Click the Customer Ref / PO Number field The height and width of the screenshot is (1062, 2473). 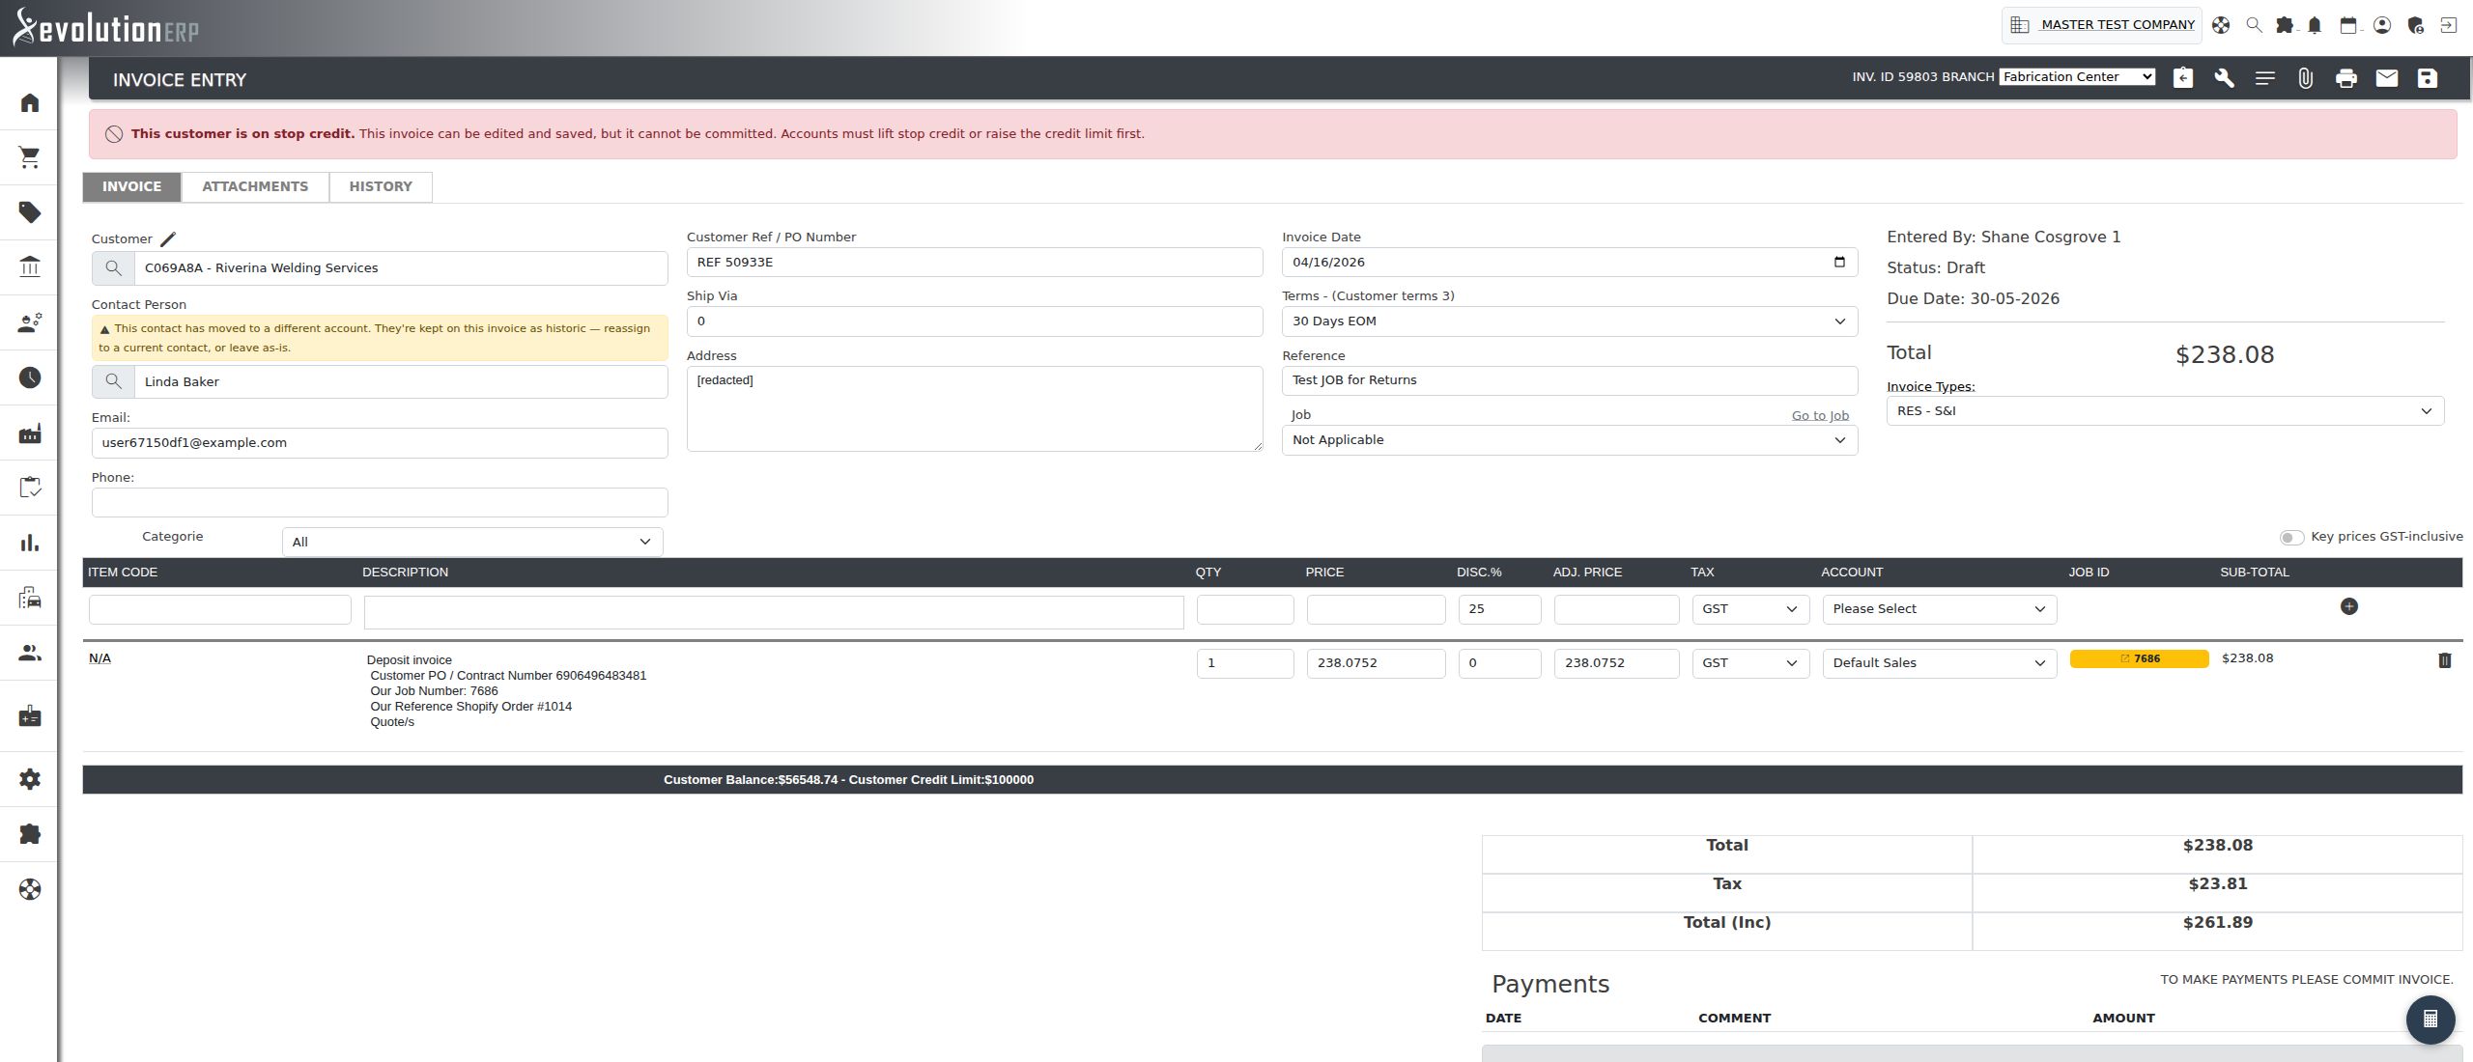tap(974, 262)
